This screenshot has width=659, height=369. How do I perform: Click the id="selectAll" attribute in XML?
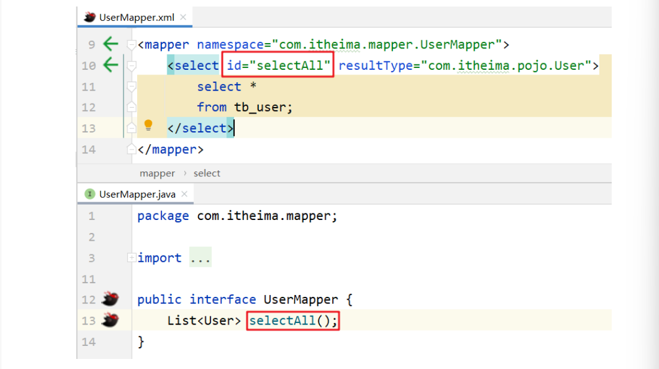[278, 66]
